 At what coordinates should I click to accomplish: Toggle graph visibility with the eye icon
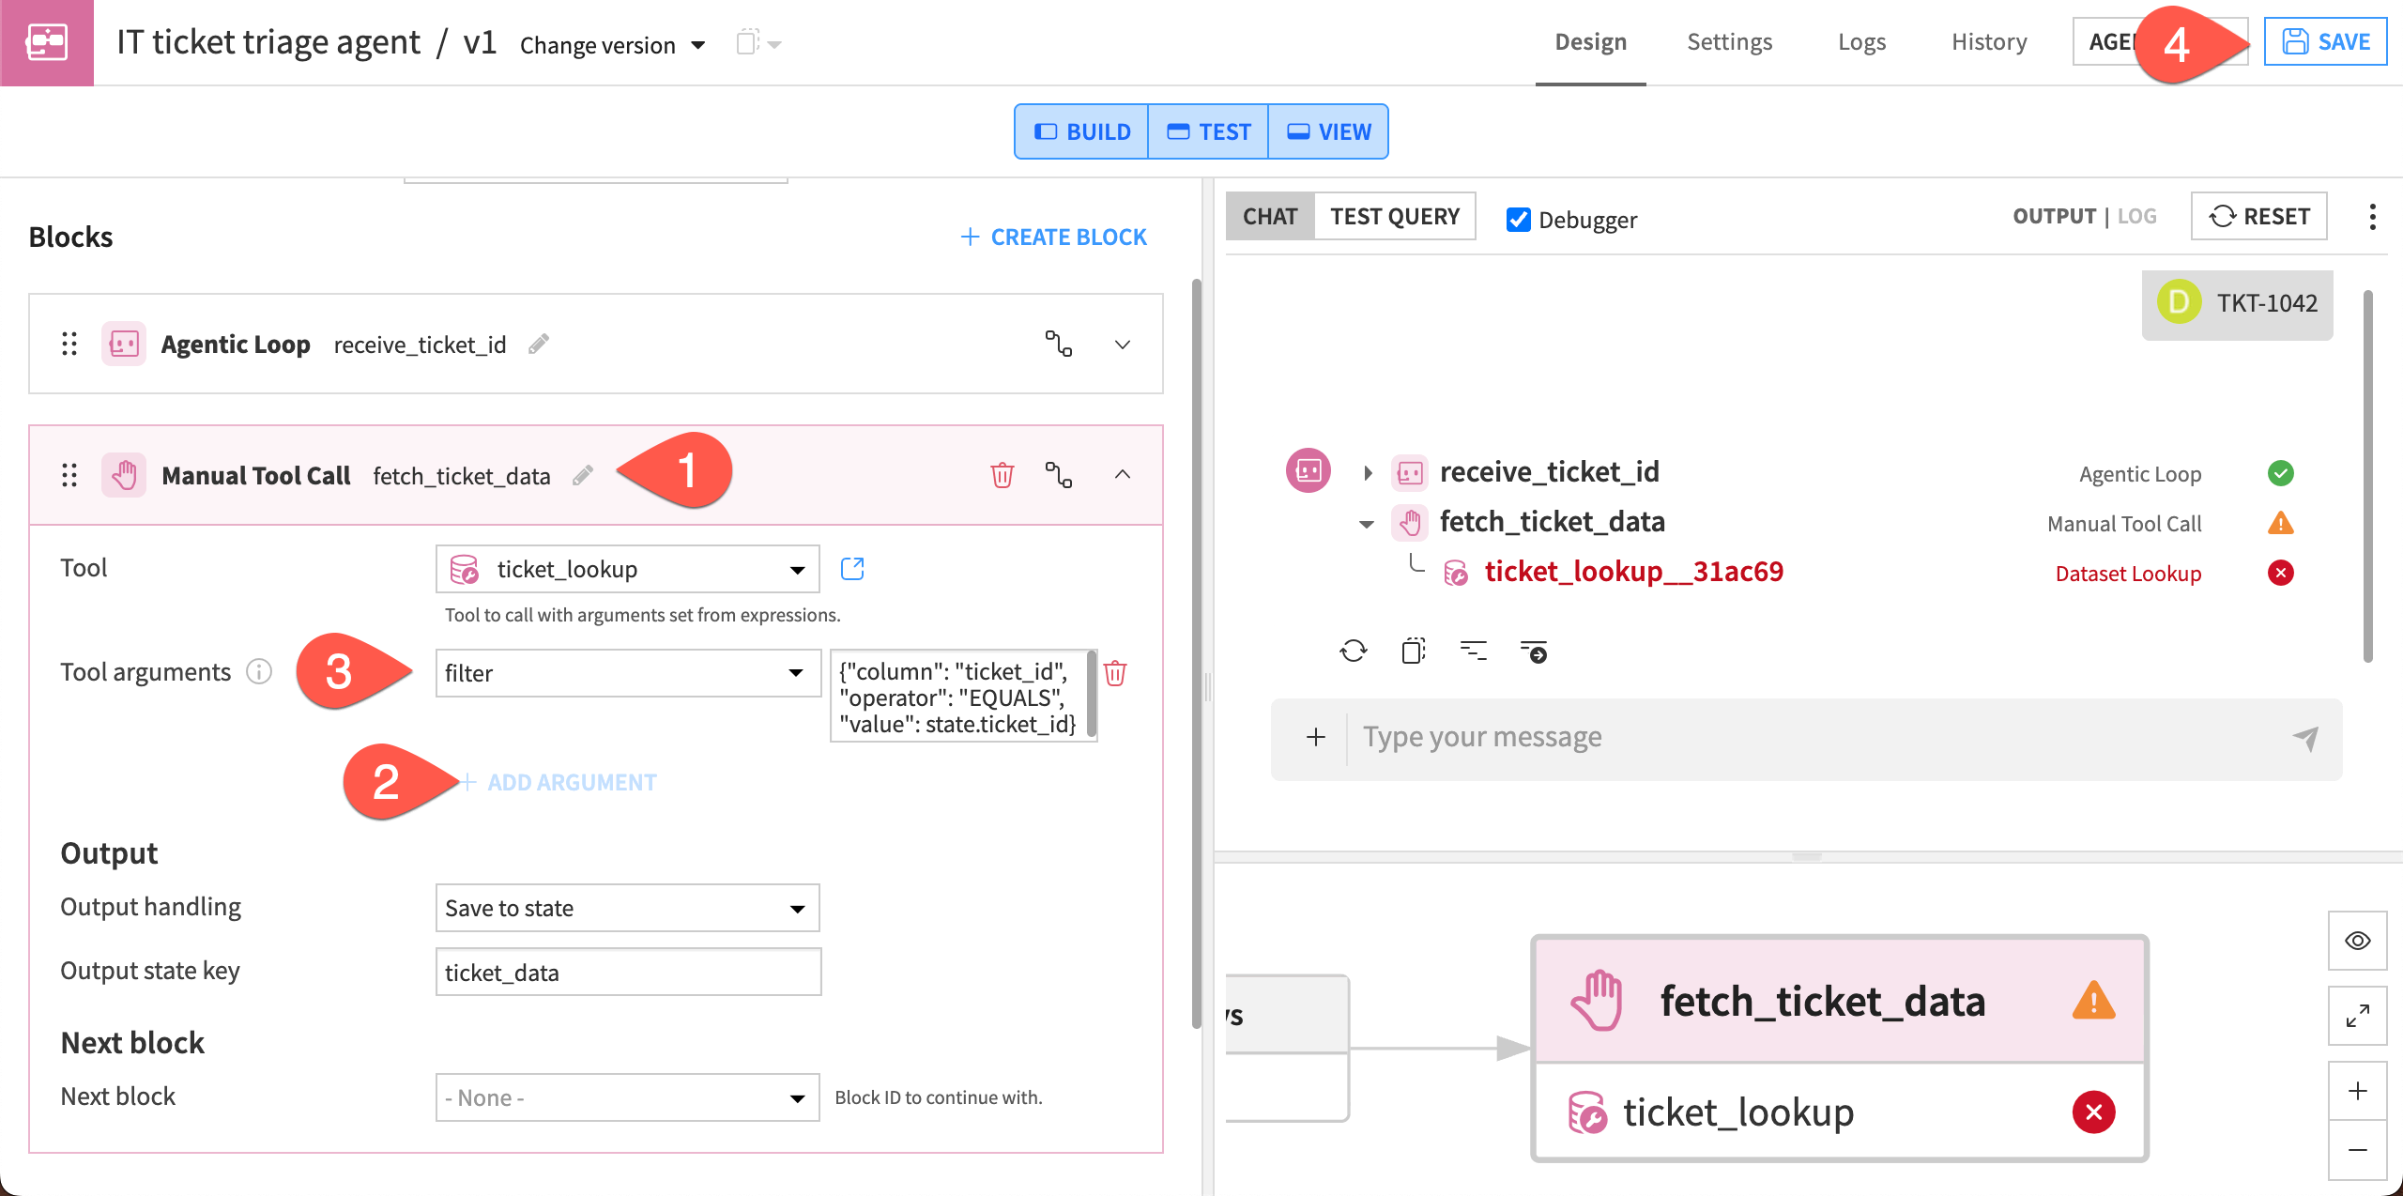pyautogui.click(x=2358, y=941)
